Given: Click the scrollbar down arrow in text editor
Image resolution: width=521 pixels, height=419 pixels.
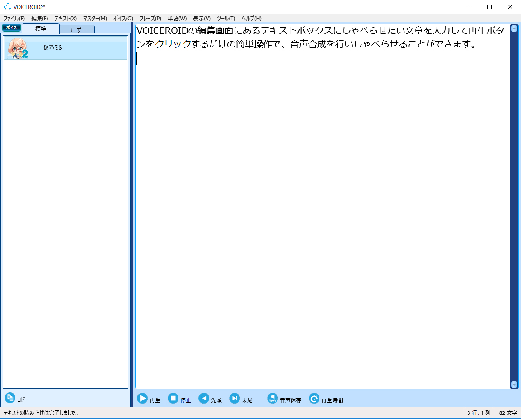Looking at the screenshot, I should coord(514,385).
